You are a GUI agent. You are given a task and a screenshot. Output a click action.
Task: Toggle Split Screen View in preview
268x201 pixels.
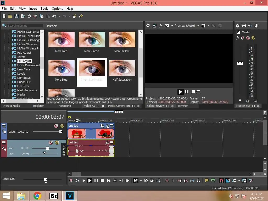point(167,26)
